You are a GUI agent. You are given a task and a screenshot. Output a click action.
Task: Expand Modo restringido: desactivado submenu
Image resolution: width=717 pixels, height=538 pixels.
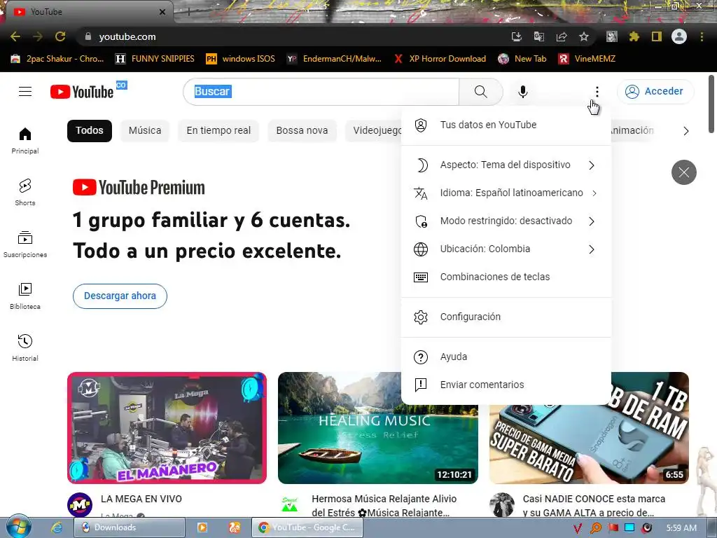coord(506,221)
